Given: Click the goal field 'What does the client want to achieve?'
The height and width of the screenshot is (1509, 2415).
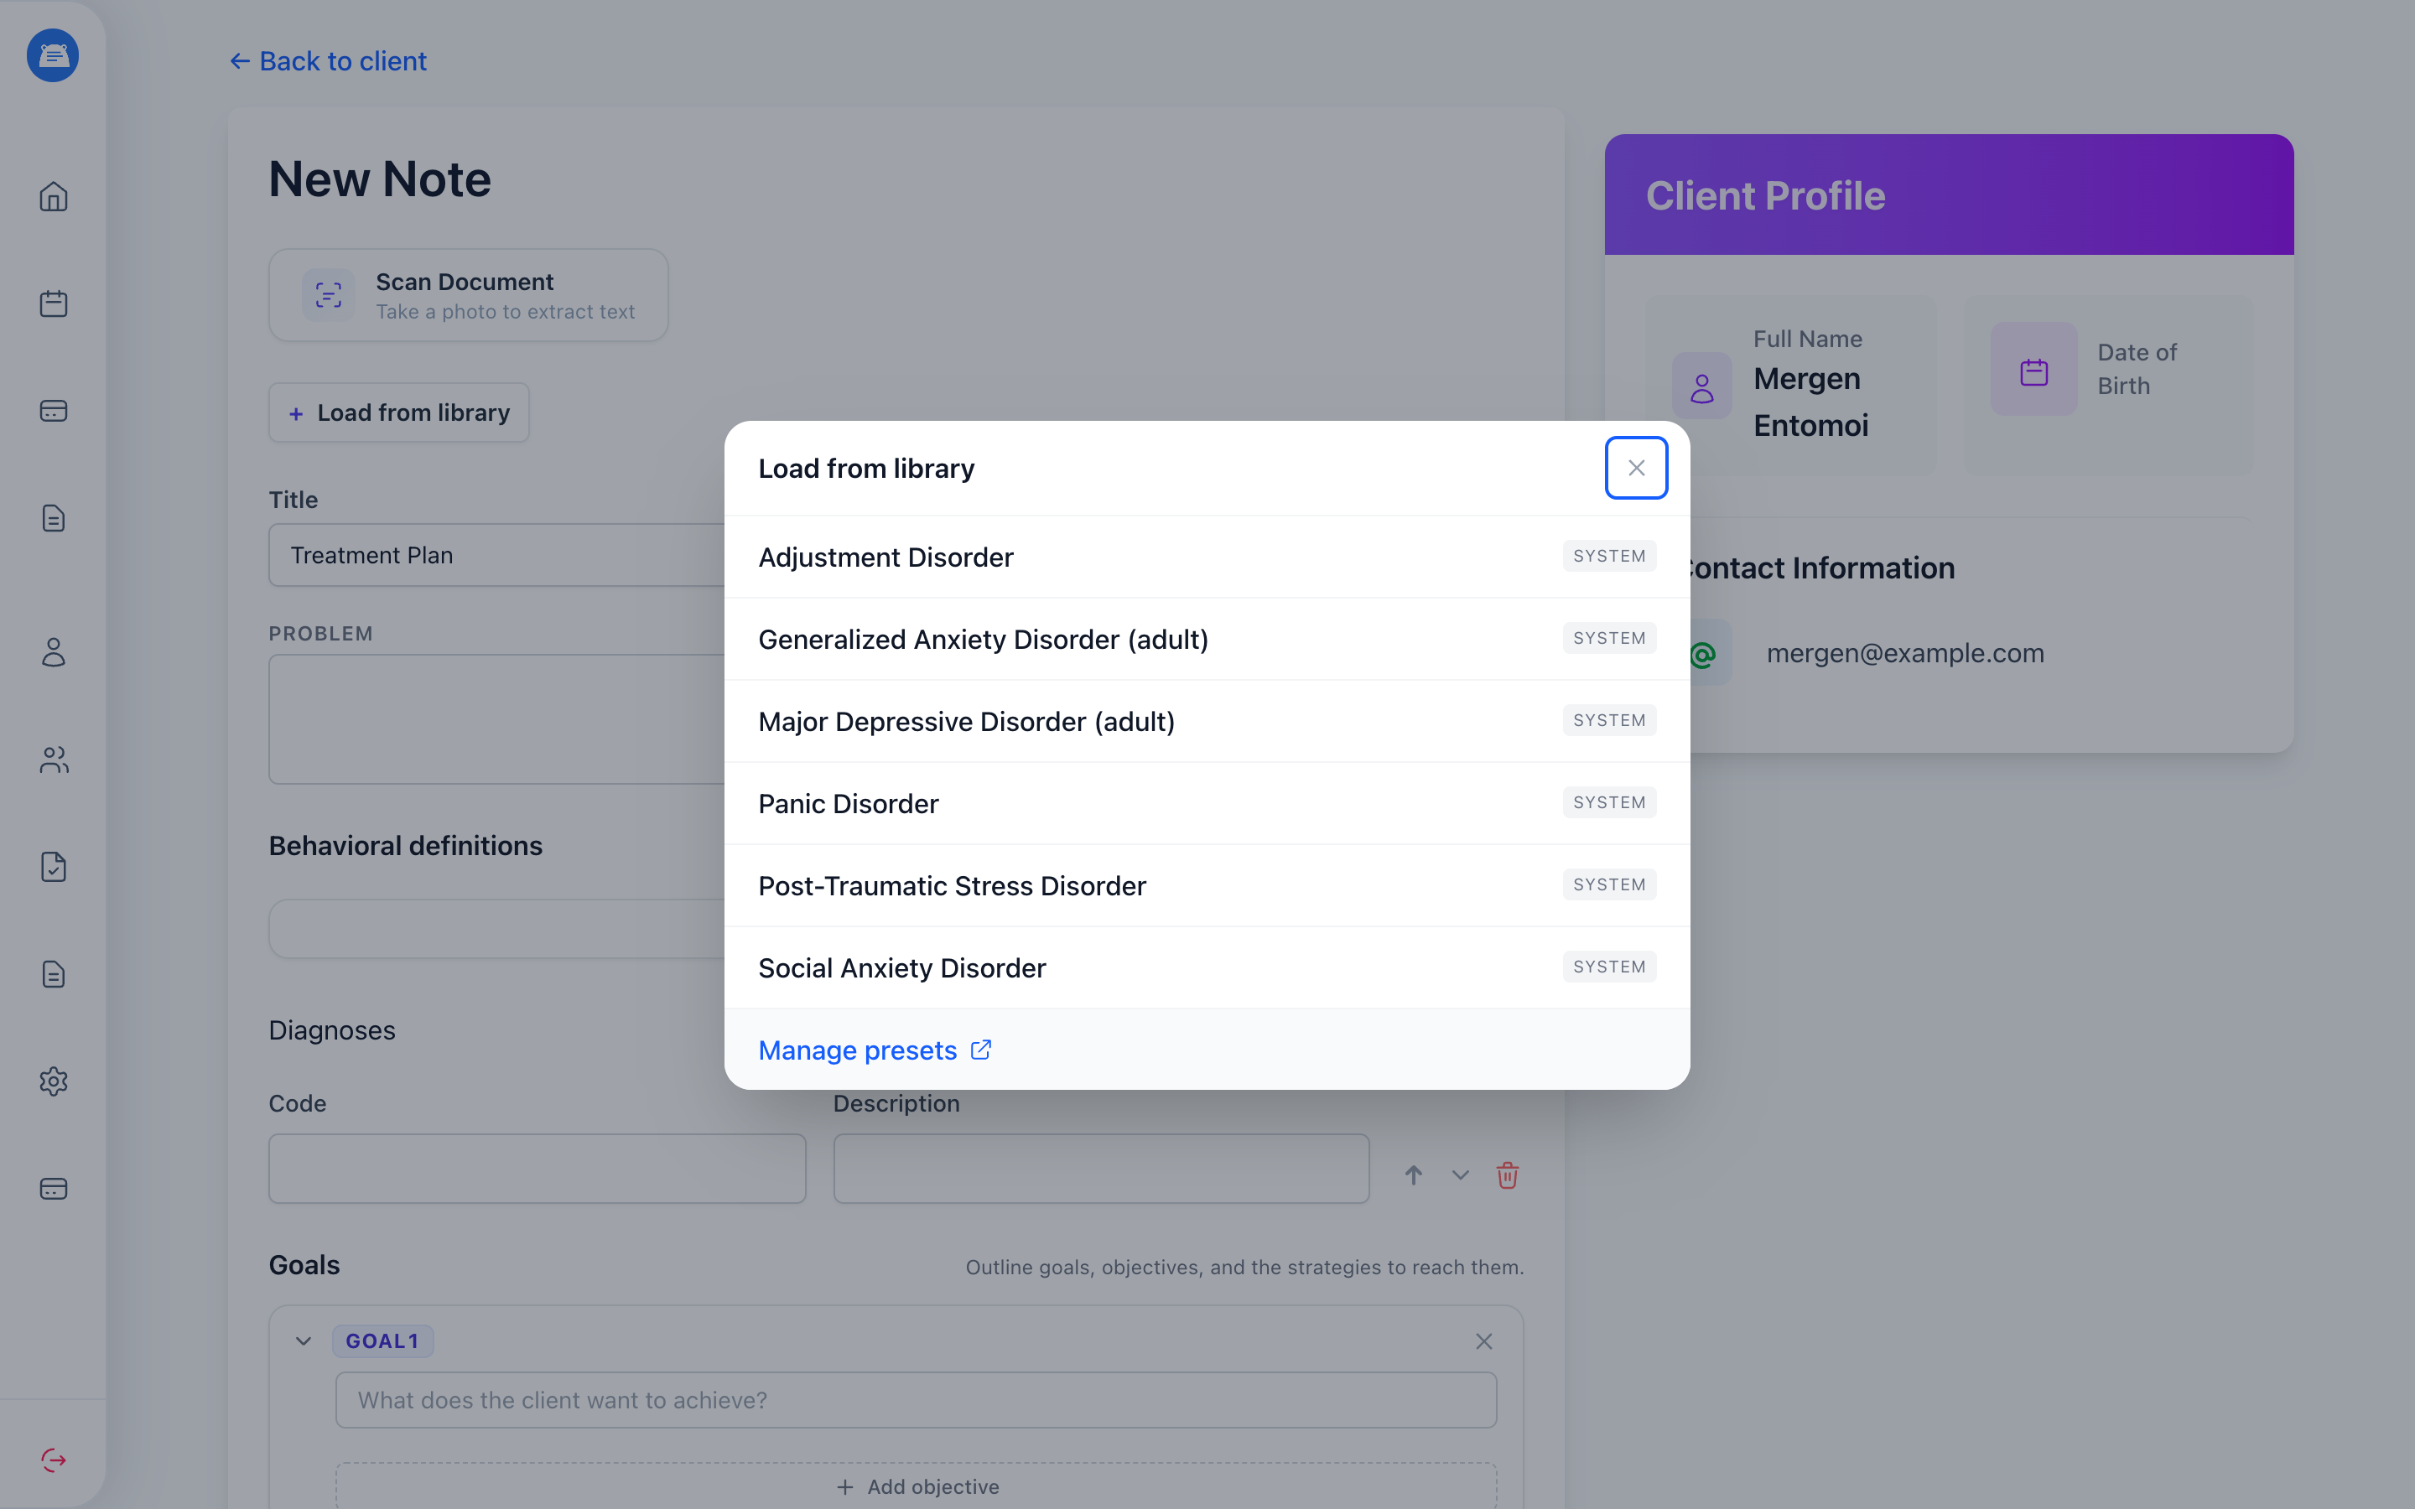Looking at the screenshot, I should 916,1399.
